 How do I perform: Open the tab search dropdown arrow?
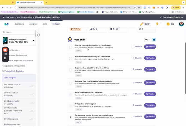[184, 2]
